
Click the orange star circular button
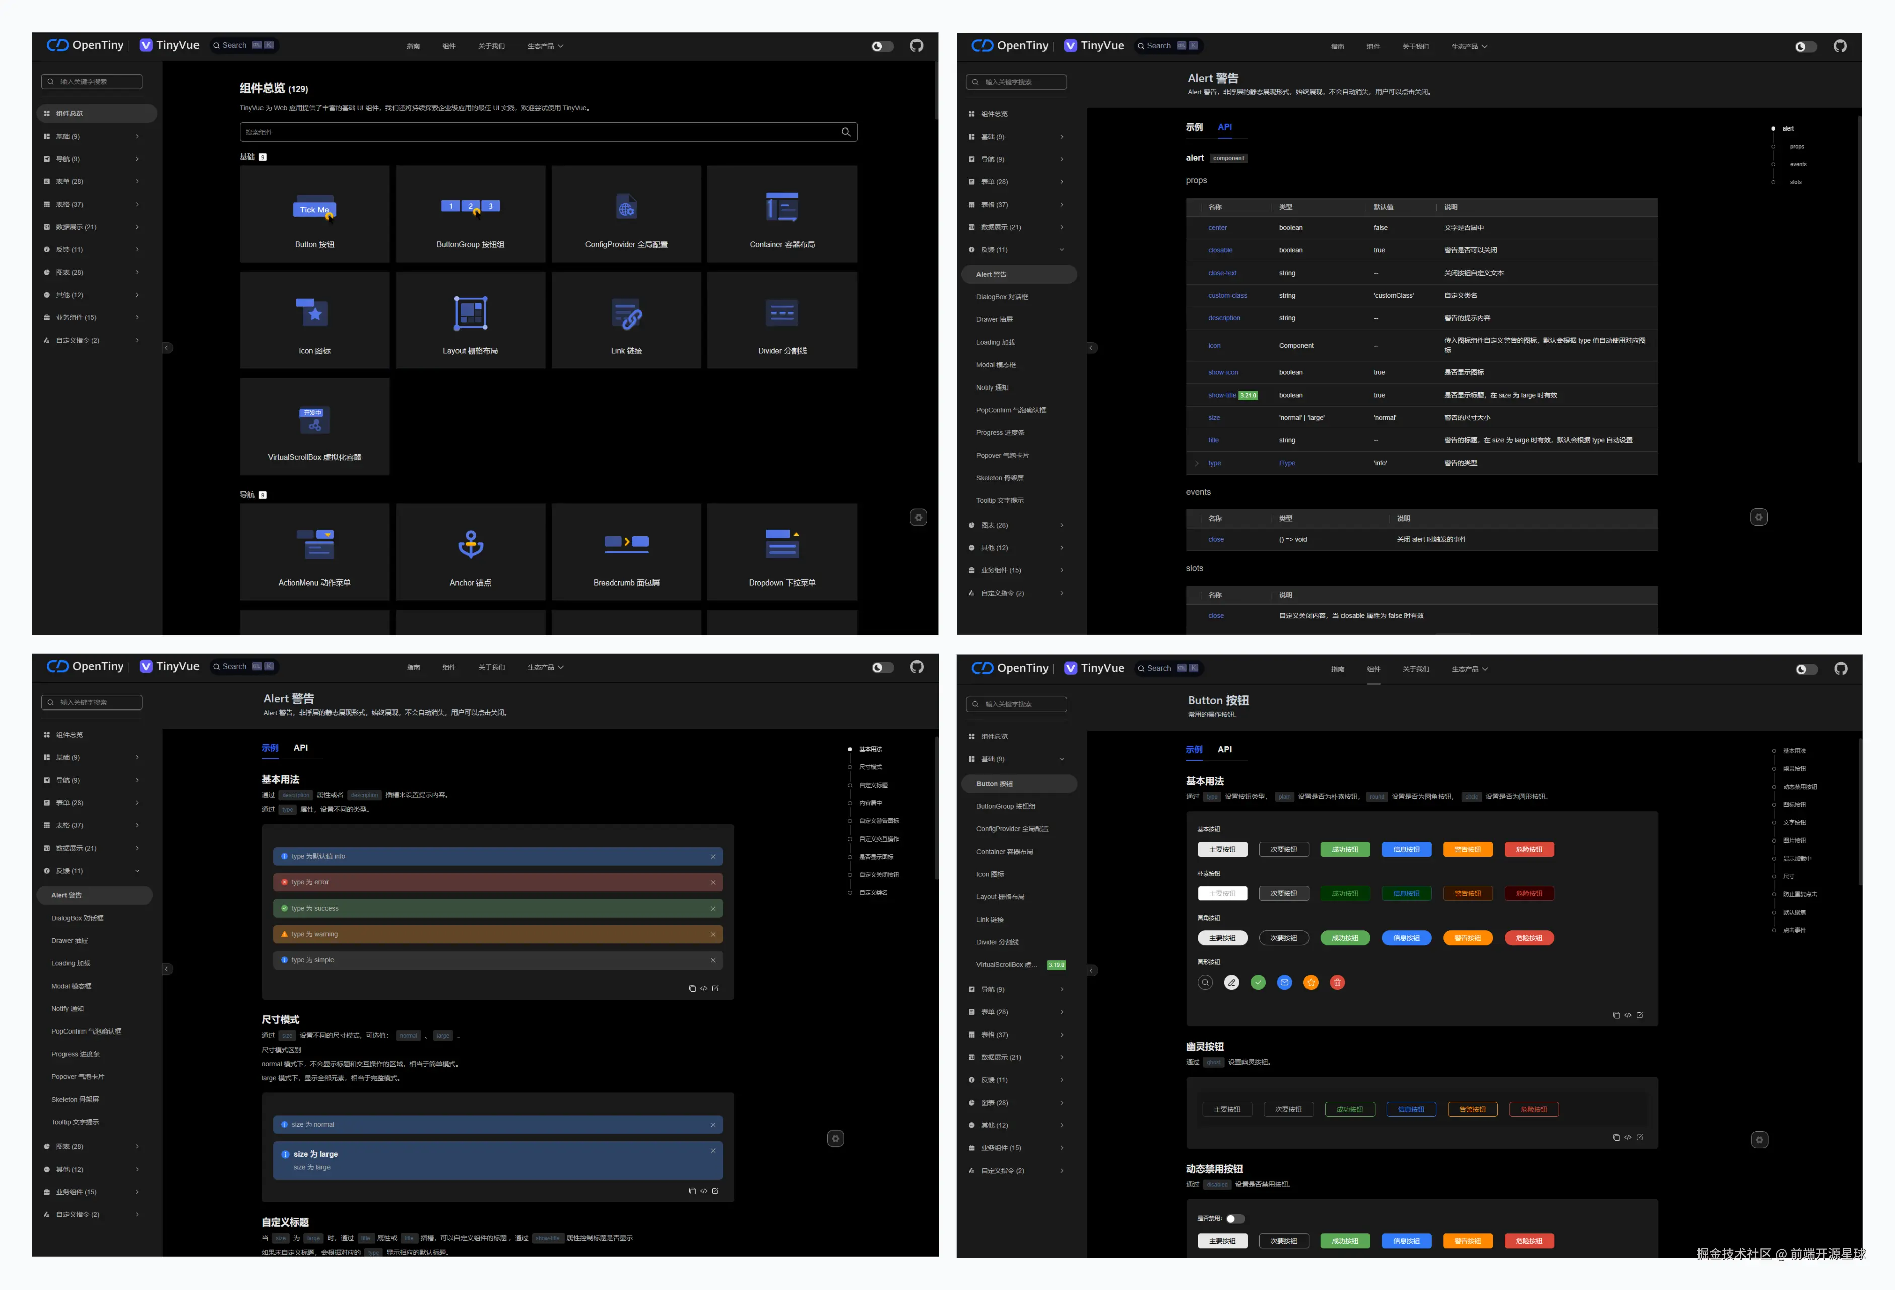(1311, 983)
